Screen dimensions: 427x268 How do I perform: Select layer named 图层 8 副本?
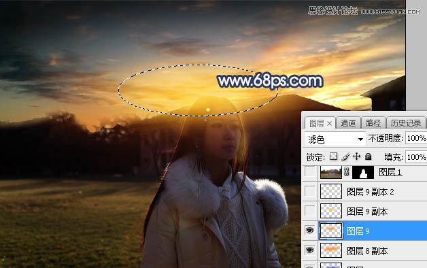click(x=367, y=250)
